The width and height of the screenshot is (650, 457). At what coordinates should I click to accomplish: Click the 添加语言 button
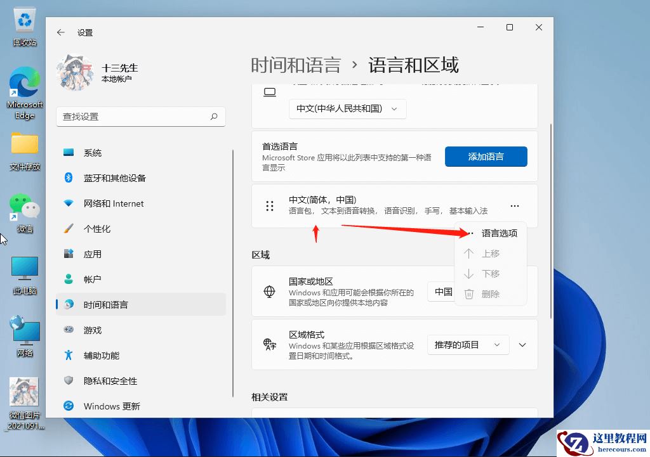pos(486,157)
